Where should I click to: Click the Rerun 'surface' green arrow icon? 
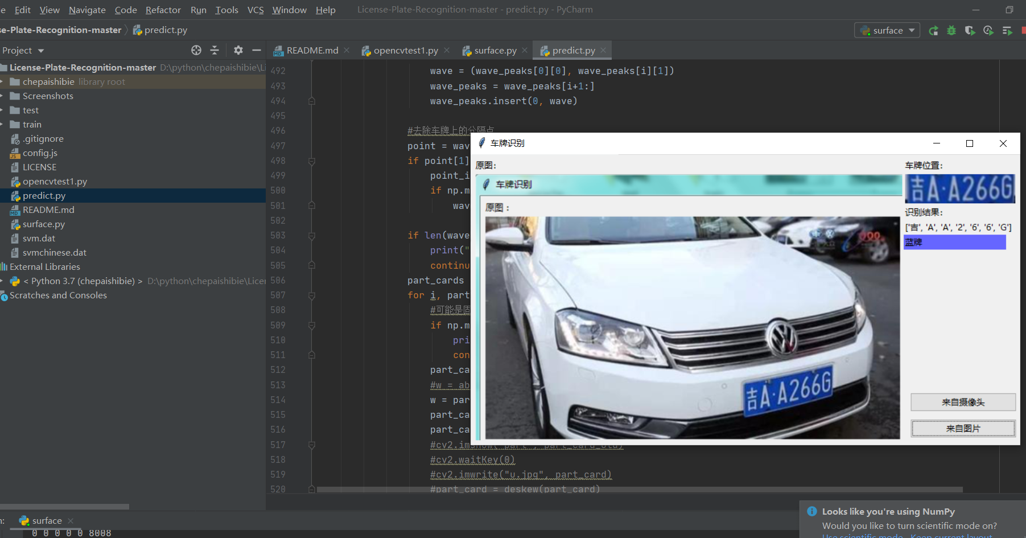click(933, 31)
